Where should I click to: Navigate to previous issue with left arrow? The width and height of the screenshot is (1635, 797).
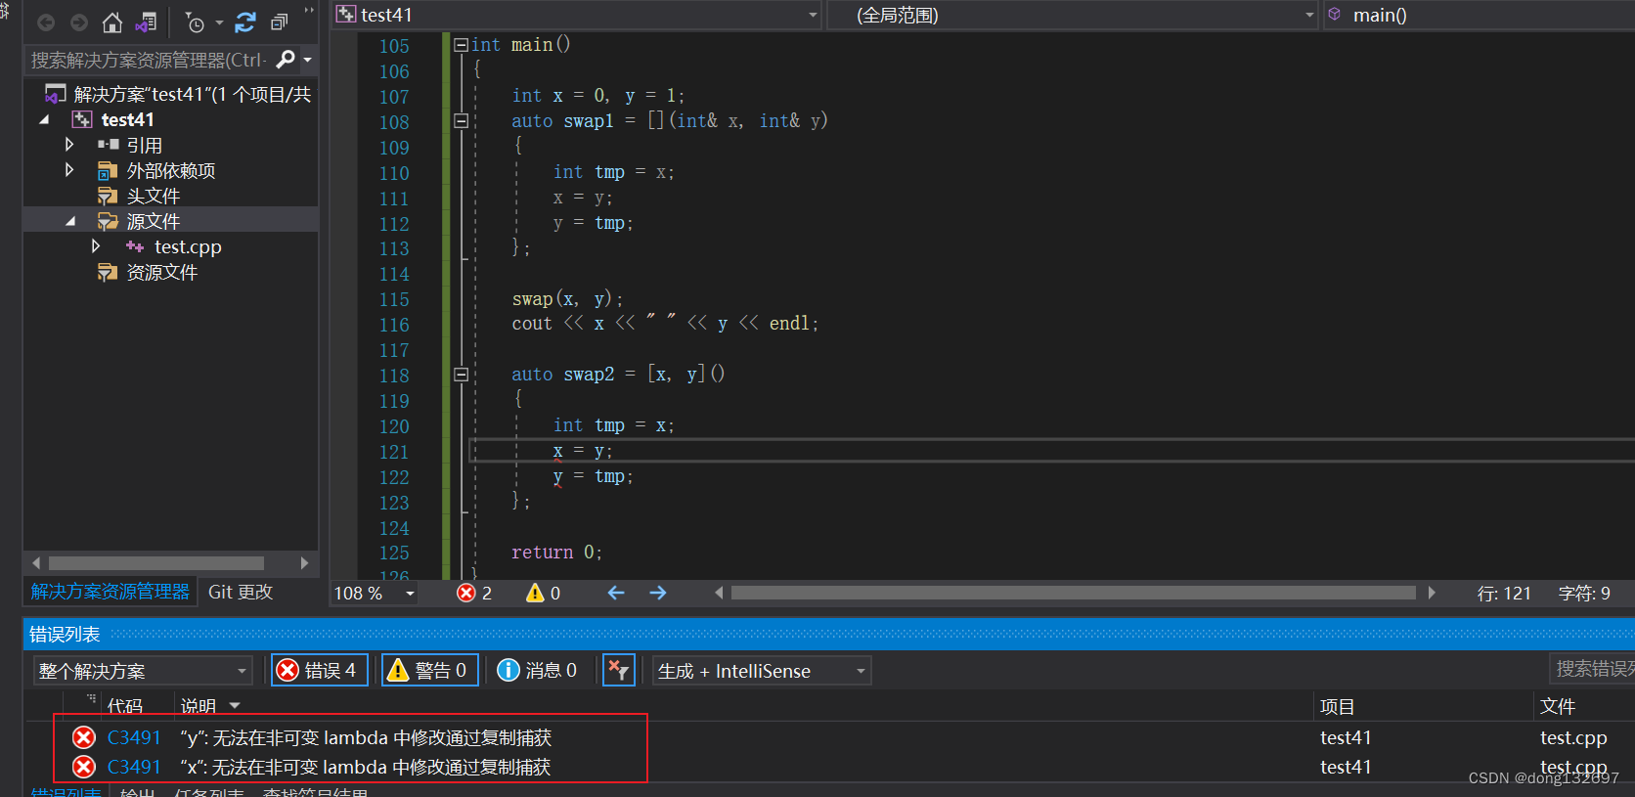(x=616, y=593)
